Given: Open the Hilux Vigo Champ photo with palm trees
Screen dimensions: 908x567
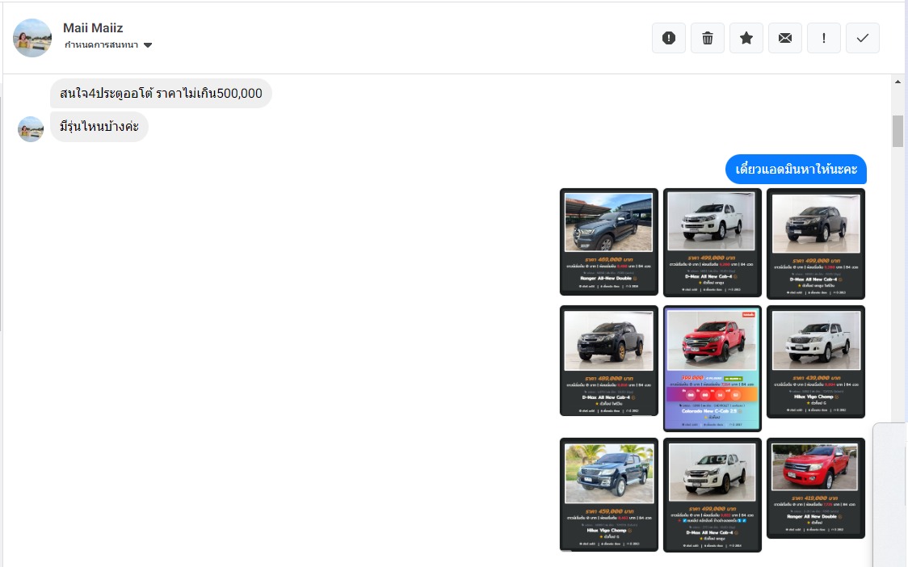Looking at the screenshot, I should (x=608, y=493).
